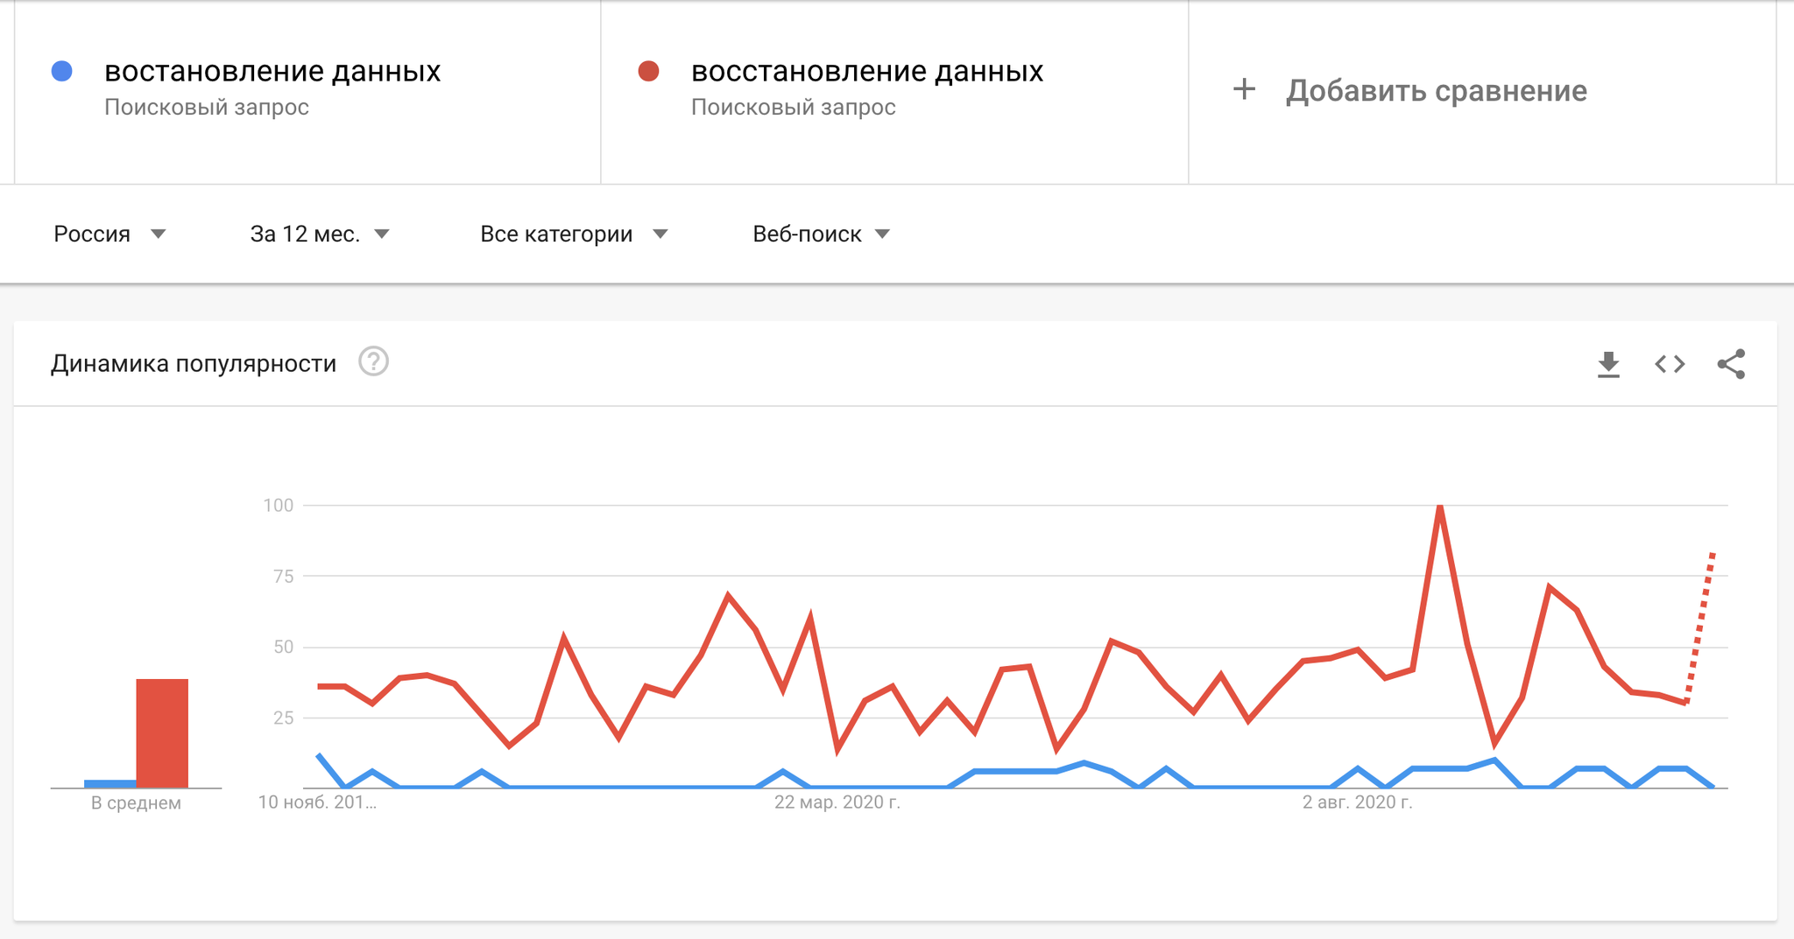Click the red average bar in В среднем

162,733
